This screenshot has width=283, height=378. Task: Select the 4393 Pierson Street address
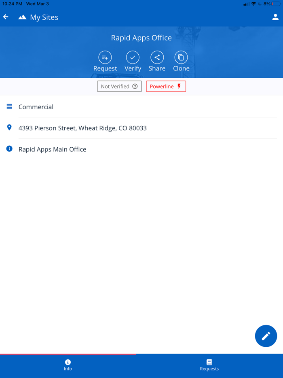82,128
